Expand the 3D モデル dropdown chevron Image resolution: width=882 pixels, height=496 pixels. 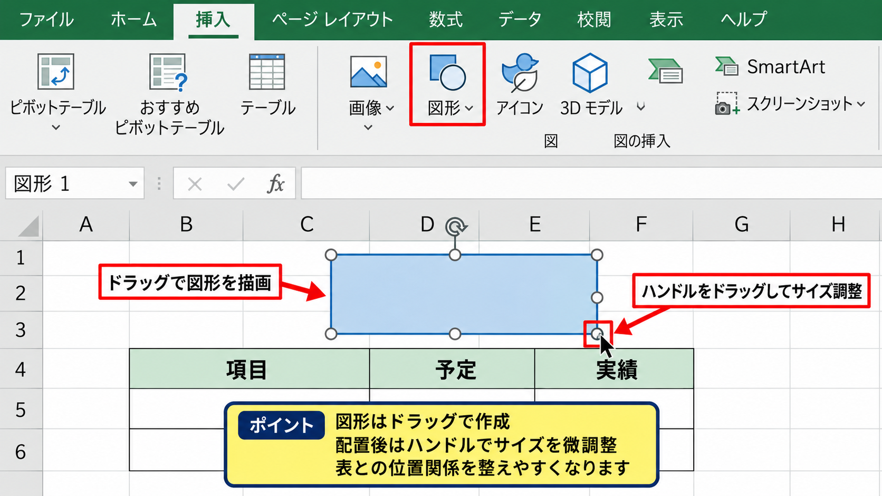pos(640,107)
